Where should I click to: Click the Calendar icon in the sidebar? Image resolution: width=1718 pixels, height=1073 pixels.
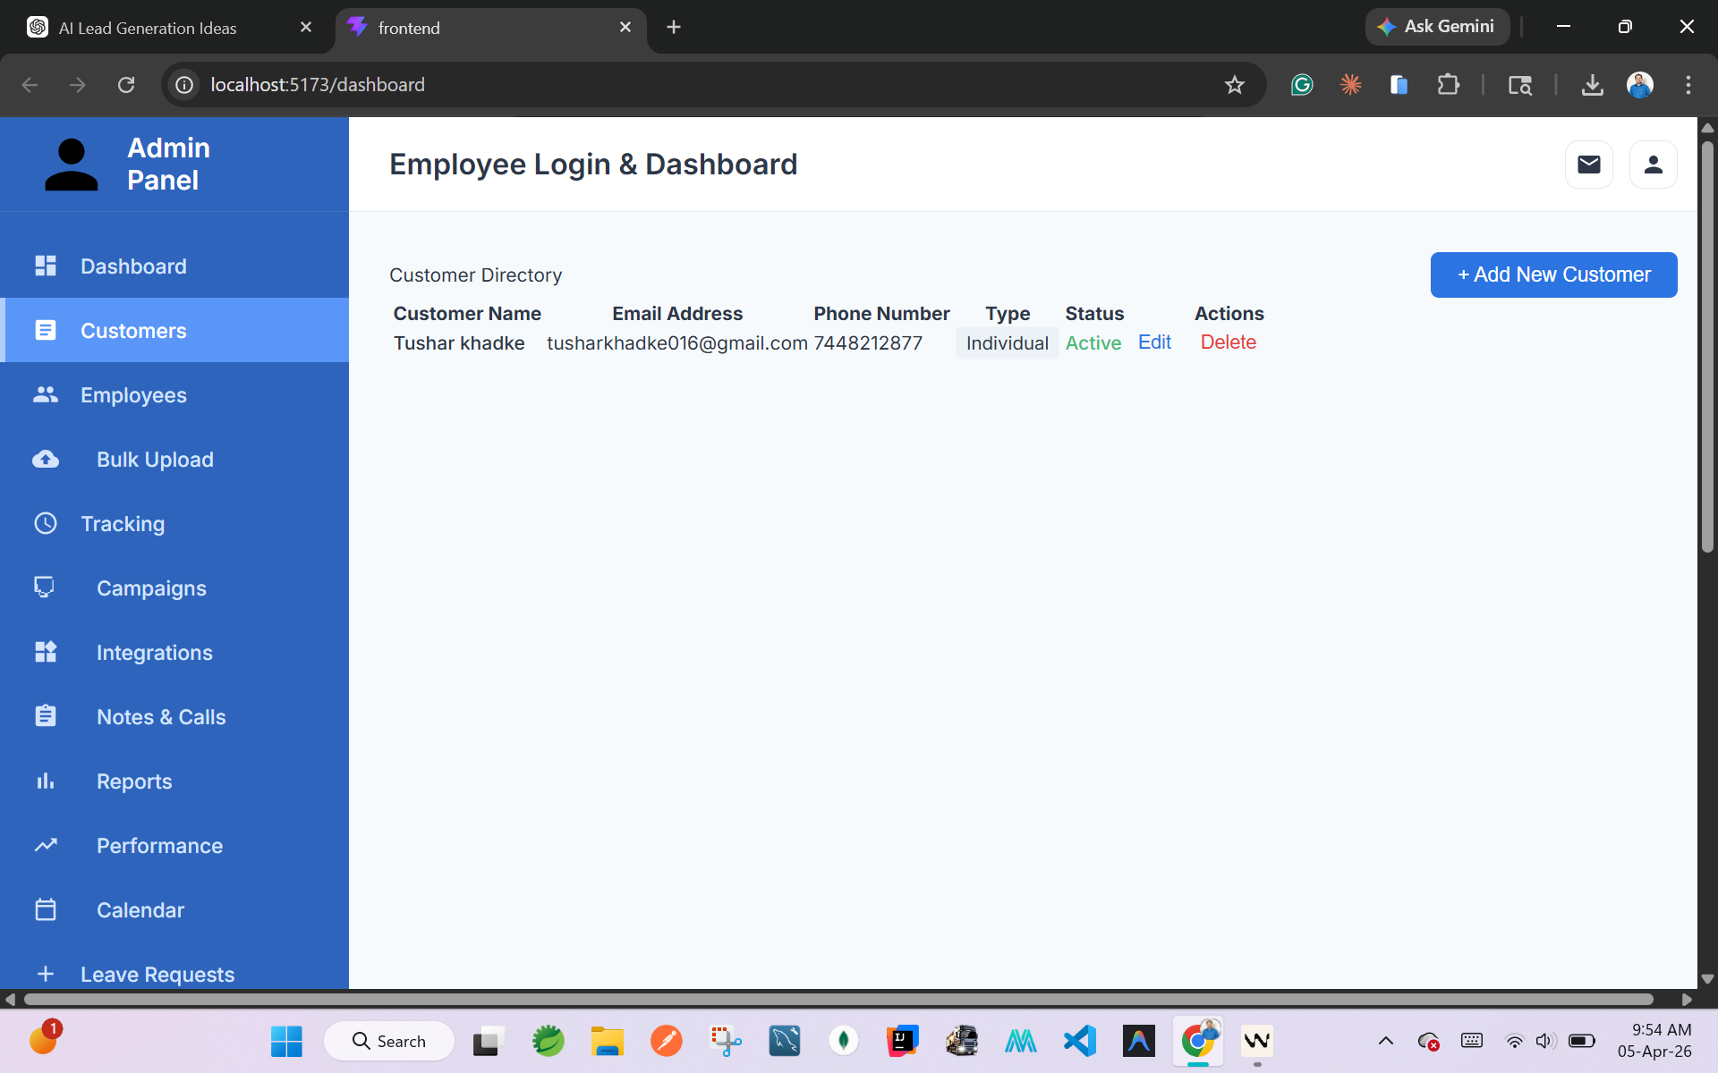46,909
